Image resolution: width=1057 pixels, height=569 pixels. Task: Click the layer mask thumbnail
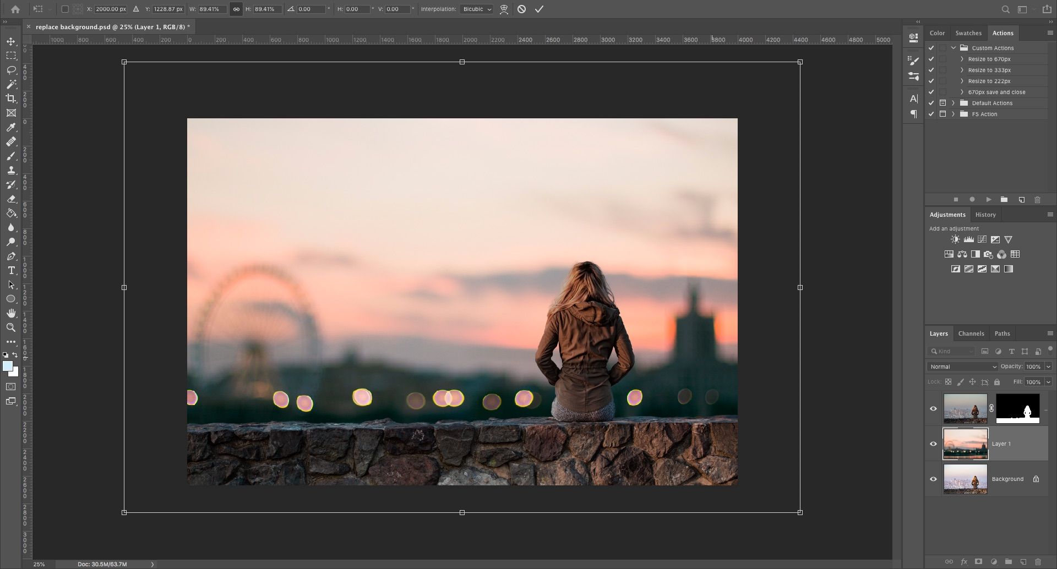(x=1017, y=408)
